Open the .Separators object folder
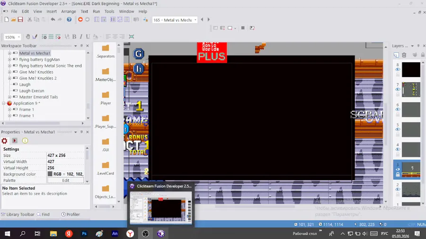Image resolution: width=426 pixels, height=239 pixels. click(106, 51)
